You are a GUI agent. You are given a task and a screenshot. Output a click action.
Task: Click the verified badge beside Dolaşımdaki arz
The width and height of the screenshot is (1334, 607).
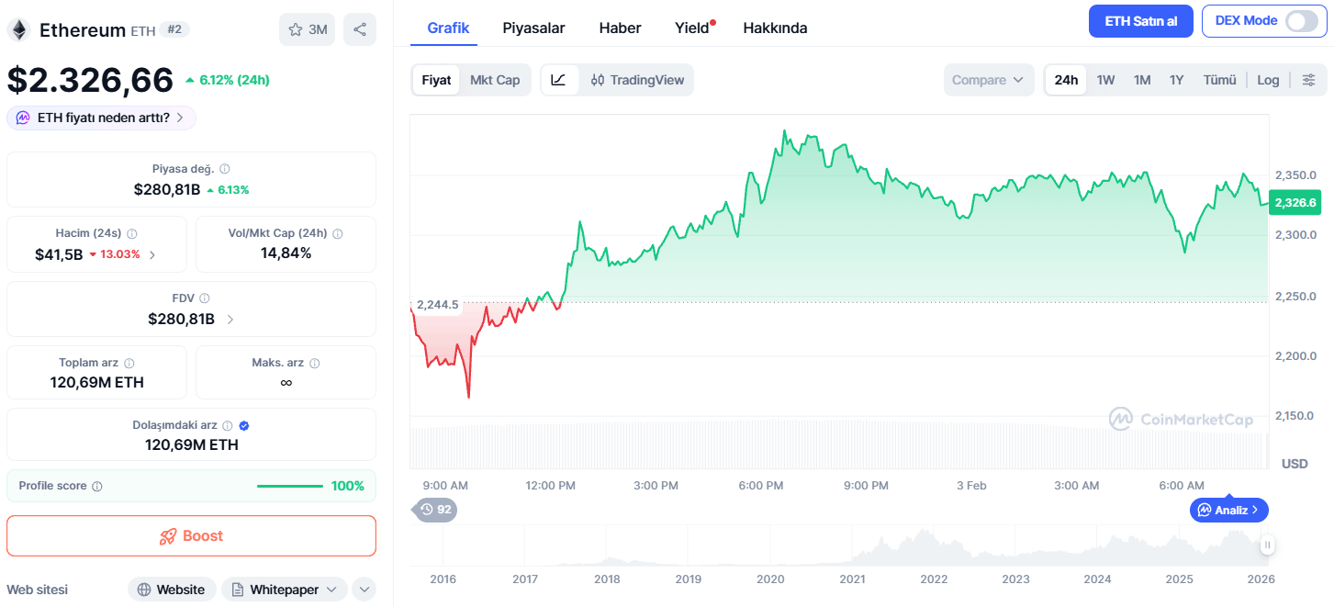coord(244,425)
